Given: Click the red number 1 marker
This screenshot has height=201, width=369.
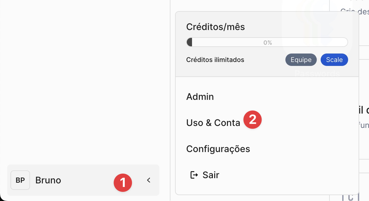Looking at the screenshot, I should [x=123, y=183].
